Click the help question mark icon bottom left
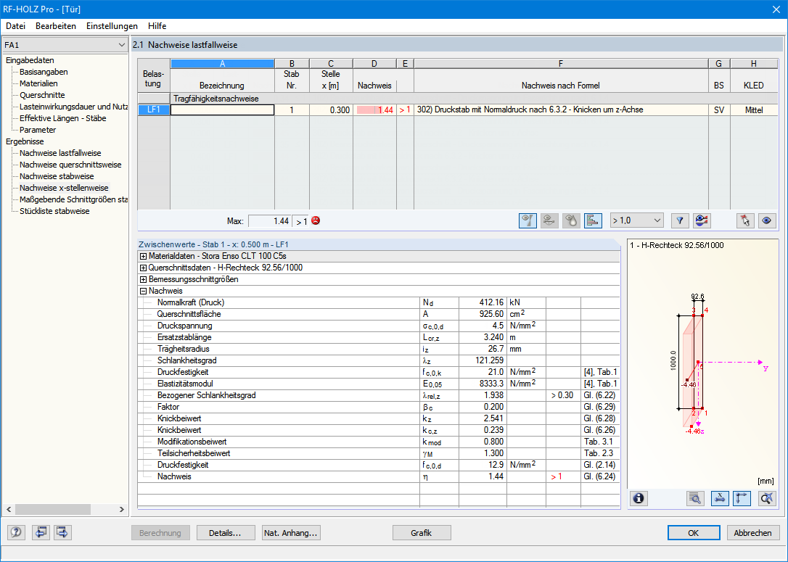Screen dimensions: 788x562 tap(15, 532)
